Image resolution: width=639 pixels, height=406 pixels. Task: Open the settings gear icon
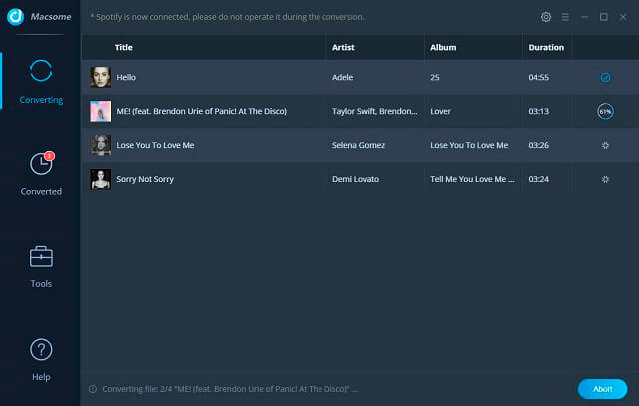pyautogui.click(x=546, y=17)
